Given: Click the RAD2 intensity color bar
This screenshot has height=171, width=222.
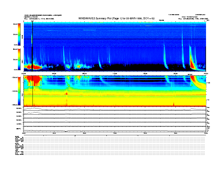Looking at the screenshot, I should (x=19, y=34).
